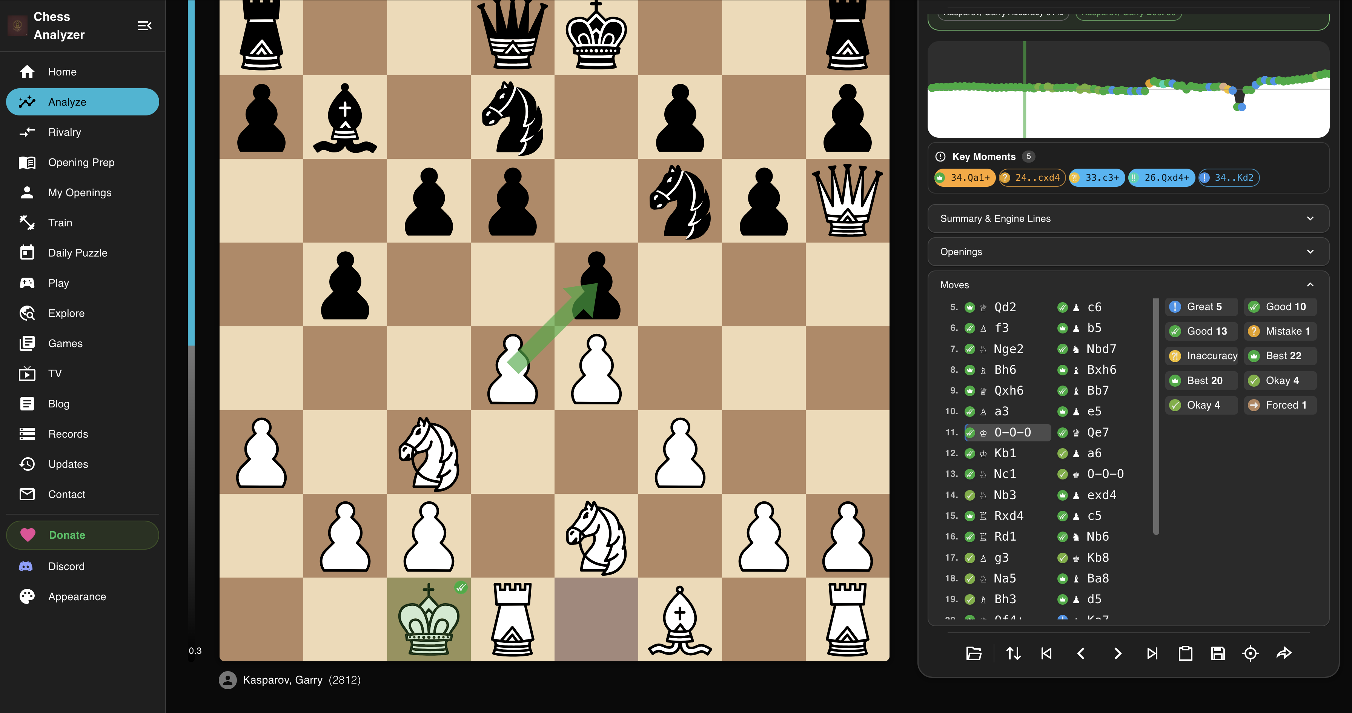The height and width of the screenshot is (713, 1352).
Task: Switch to the Explore section
Action: point(66,313)
